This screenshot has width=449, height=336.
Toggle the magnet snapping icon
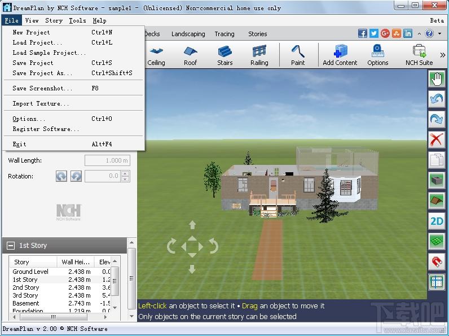pyautogui.click(x=437, y=262)
